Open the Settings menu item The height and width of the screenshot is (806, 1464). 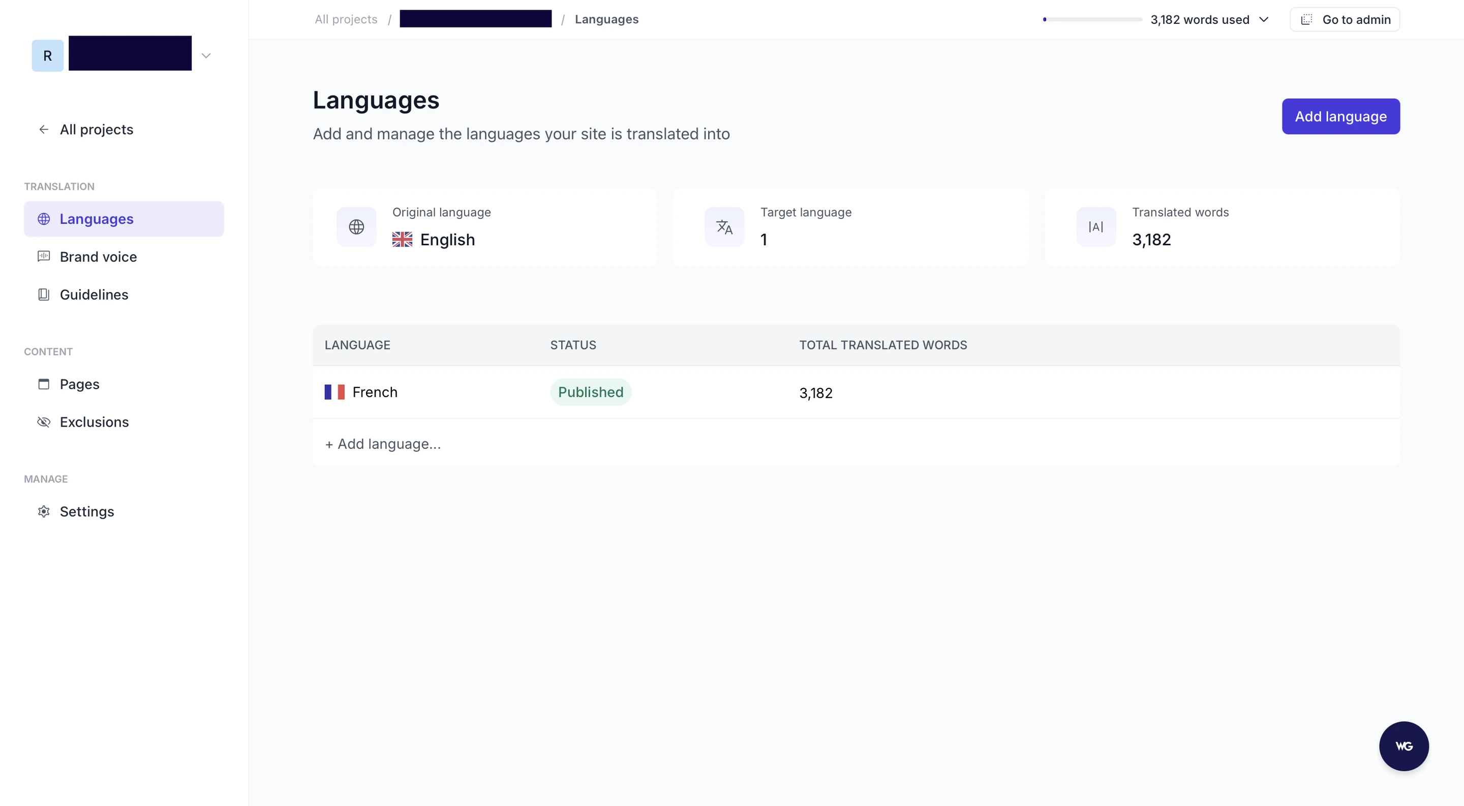124,511
